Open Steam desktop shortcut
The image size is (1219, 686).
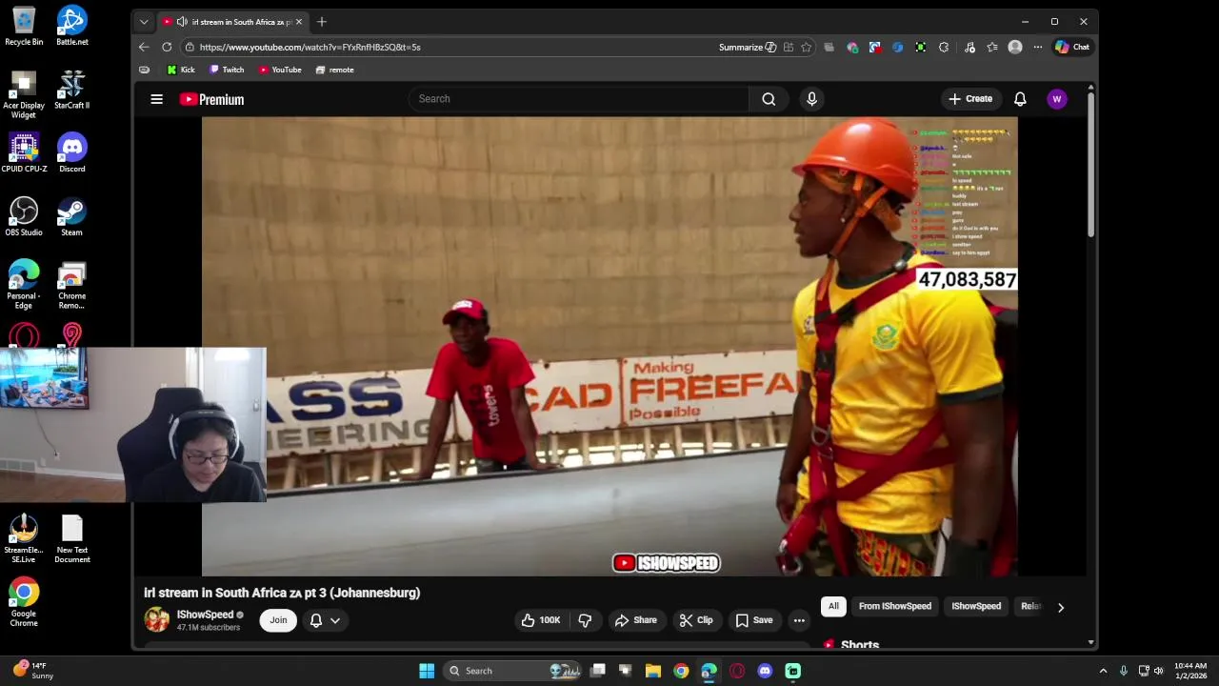(71, 216)
